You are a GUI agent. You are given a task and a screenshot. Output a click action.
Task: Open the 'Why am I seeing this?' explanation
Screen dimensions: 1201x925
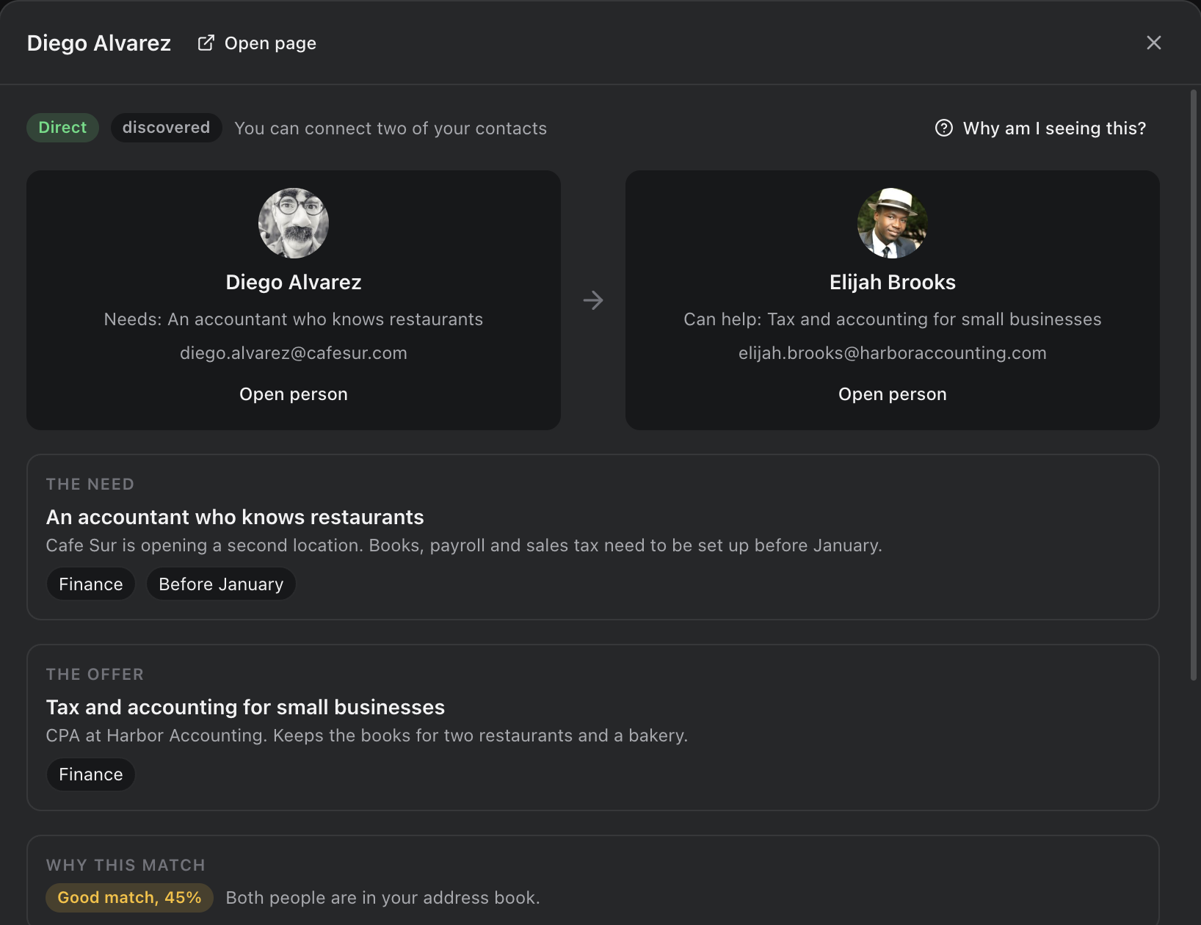[x=1041, y=128]
